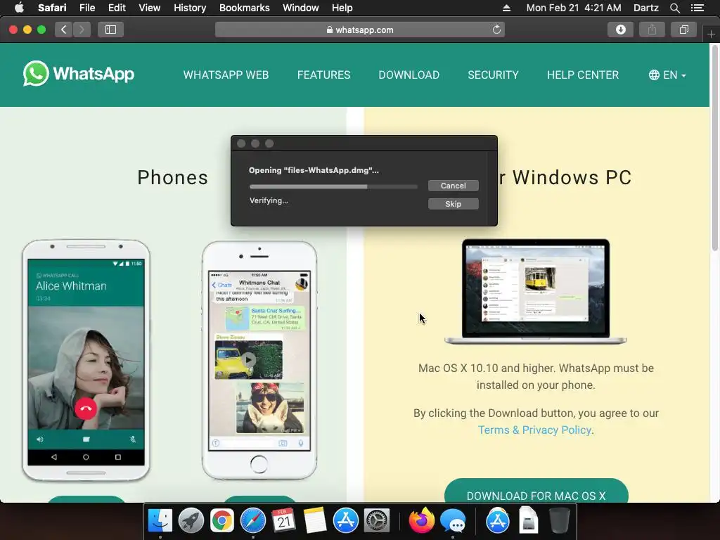Click the Phones heading text

(173, 178)
